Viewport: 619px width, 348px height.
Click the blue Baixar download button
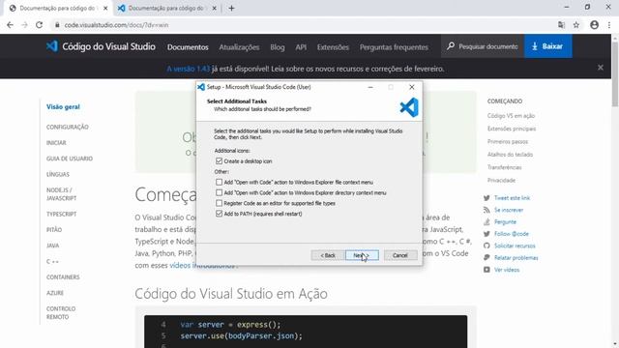[548, 46]
